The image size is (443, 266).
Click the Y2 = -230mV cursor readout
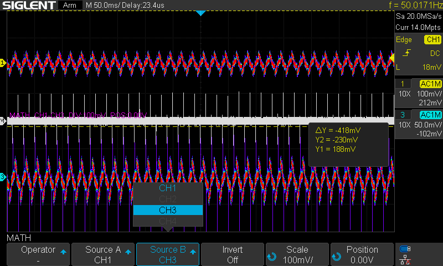pos(337,140)
